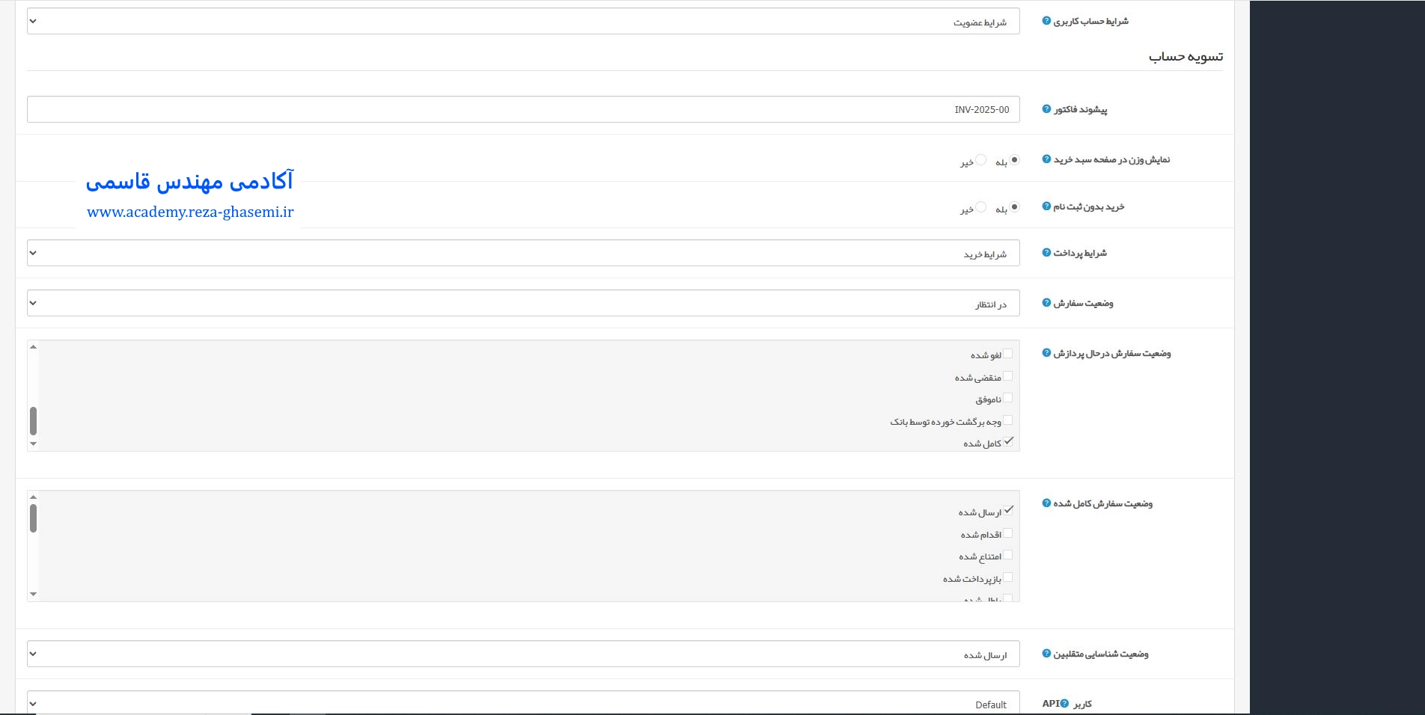Uncheck ارسال شده in completed order list
This screenshot has height=715, width=1425.
tap(1007, 511)
